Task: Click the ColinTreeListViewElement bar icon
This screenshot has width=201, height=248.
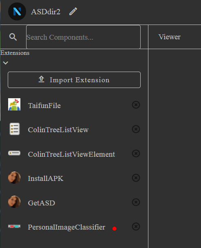Action: click(x=14, y=153)
